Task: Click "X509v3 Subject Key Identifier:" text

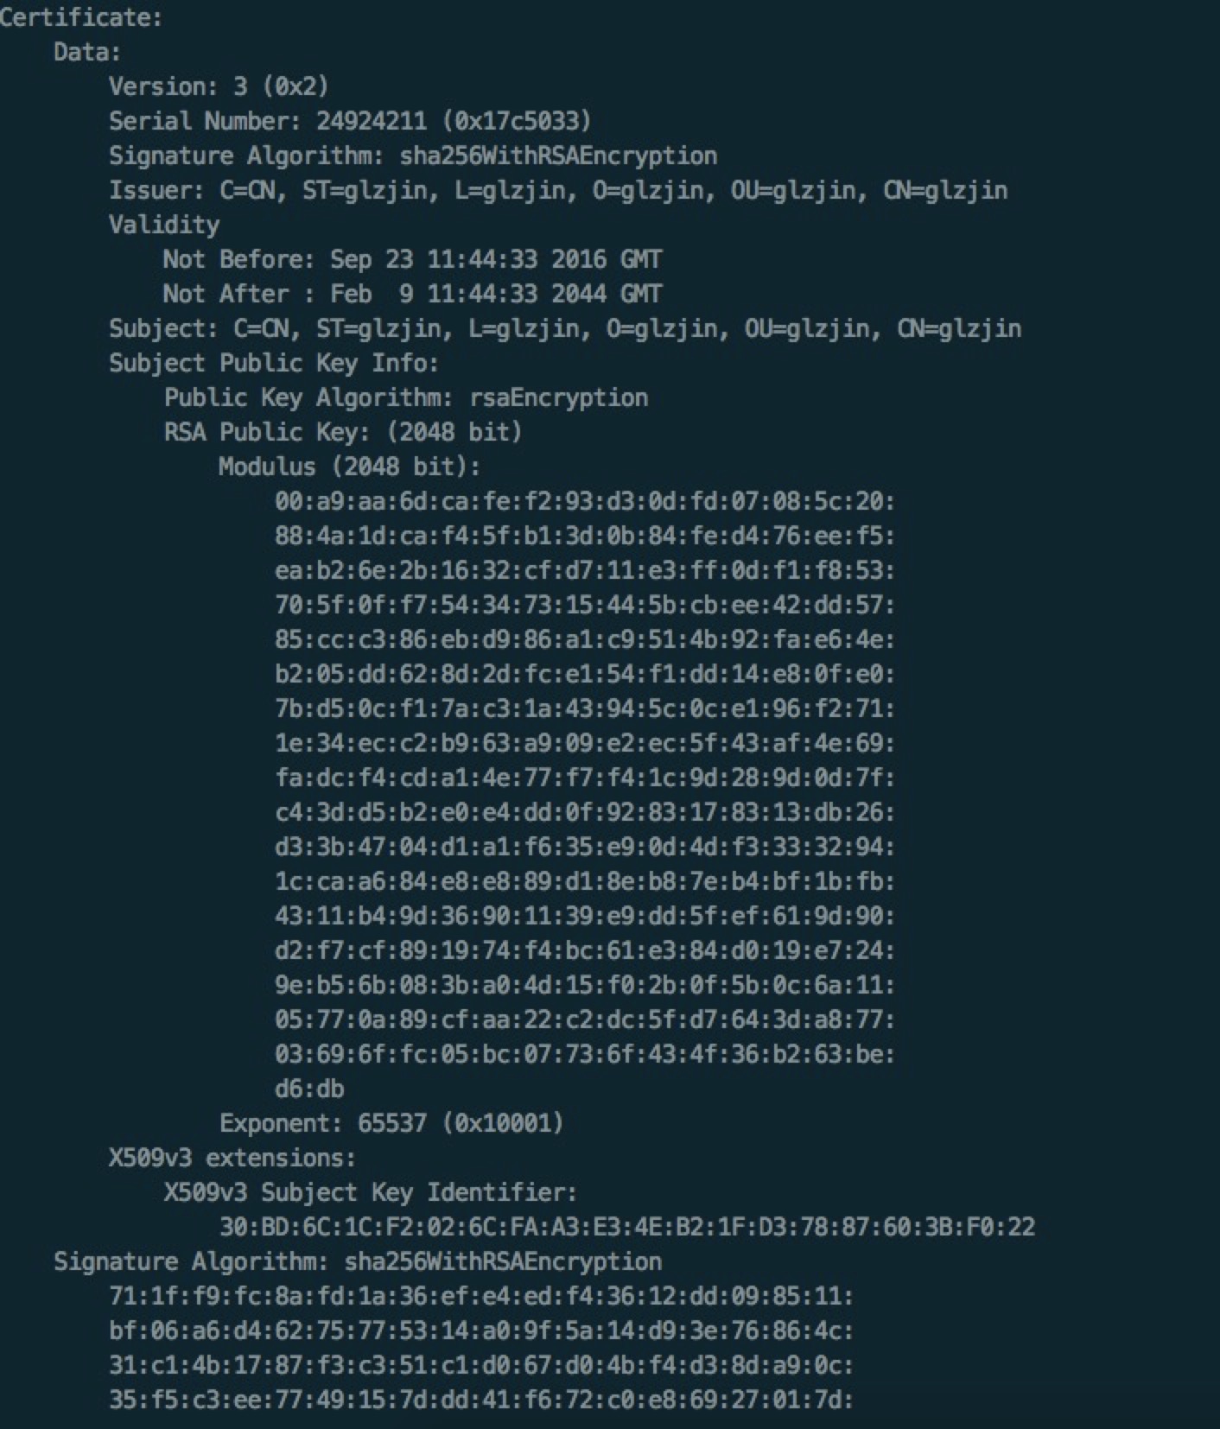Action: click(370, 1192)
